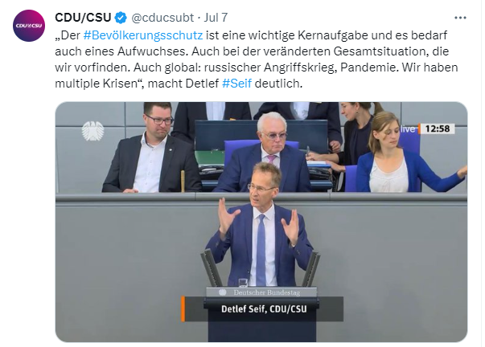The width and height of the screenshot is (485, 347).
Task: Open the CDU/CSU round profile avatar
Action: [x=29, y=26]
